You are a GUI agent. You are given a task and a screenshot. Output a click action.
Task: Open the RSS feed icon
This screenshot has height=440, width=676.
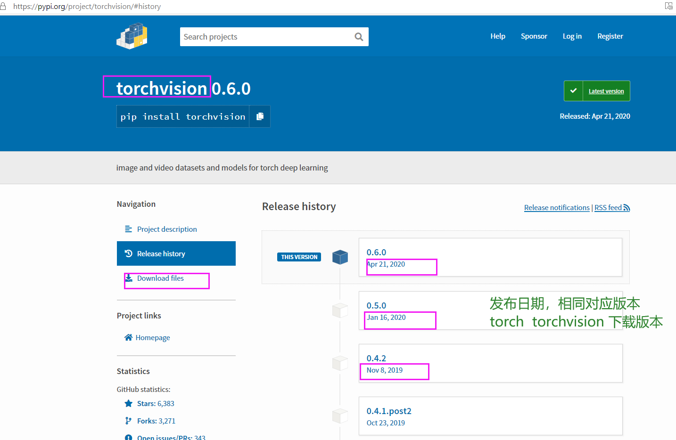click(x=627, y=207)
